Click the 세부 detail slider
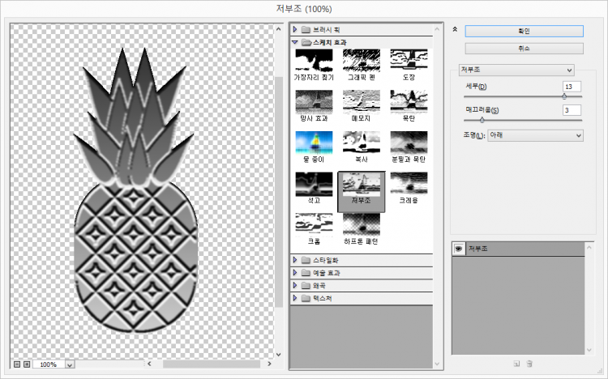 click(520, 96)
